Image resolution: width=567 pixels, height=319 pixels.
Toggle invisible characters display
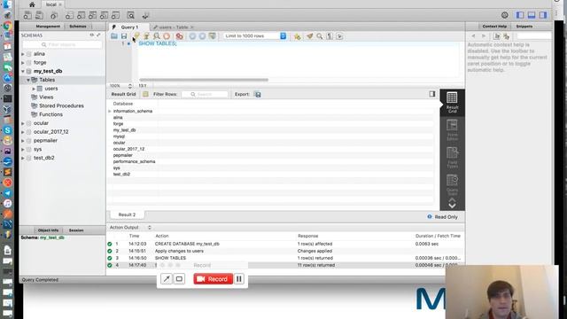[x=330, y=36]
